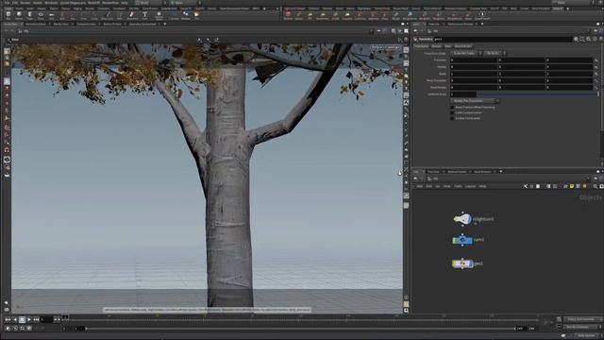The height and width of the screenshot is (340, 604).
Task: Select the Tube shelf tool
Action: [29, 15]
